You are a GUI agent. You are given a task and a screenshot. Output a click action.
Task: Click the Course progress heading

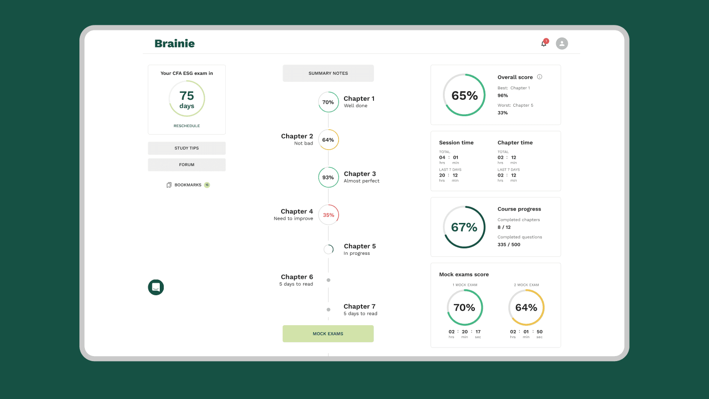click(x=519, y=209)
